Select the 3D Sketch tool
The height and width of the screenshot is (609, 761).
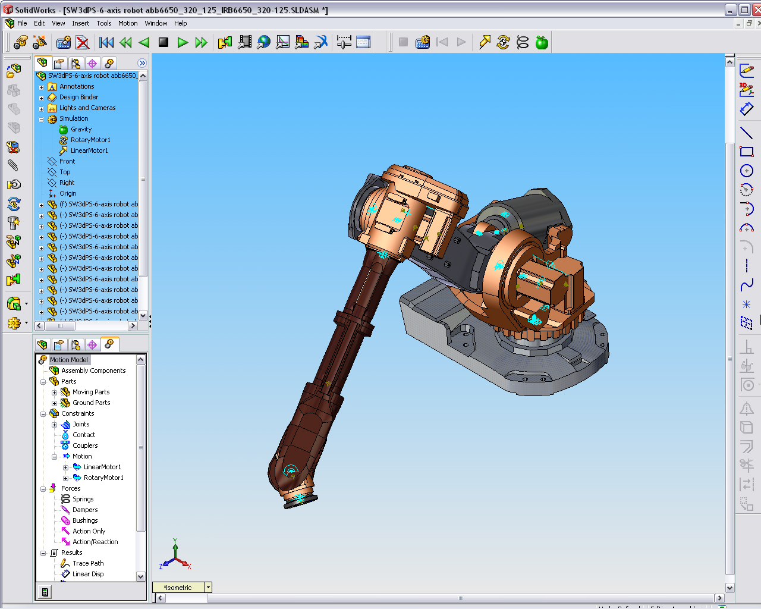click(748, 88)
